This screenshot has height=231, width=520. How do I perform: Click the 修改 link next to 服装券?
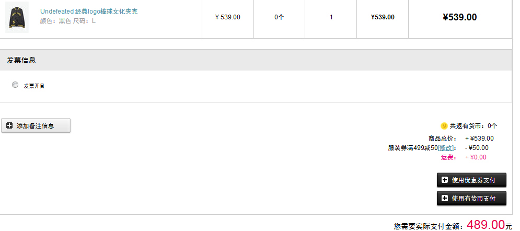click(x=446, y=148)
